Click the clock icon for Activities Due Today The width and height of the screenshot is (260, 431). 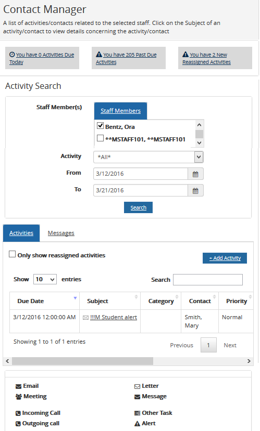[x=12, y=55]
